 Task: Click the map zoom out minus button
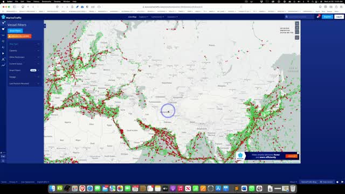pyautogui.click(x=297, y=32)
